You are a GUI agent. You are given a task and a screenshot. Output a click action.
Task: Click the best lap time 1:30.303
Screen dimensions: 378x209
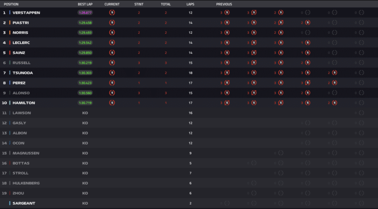85,73
